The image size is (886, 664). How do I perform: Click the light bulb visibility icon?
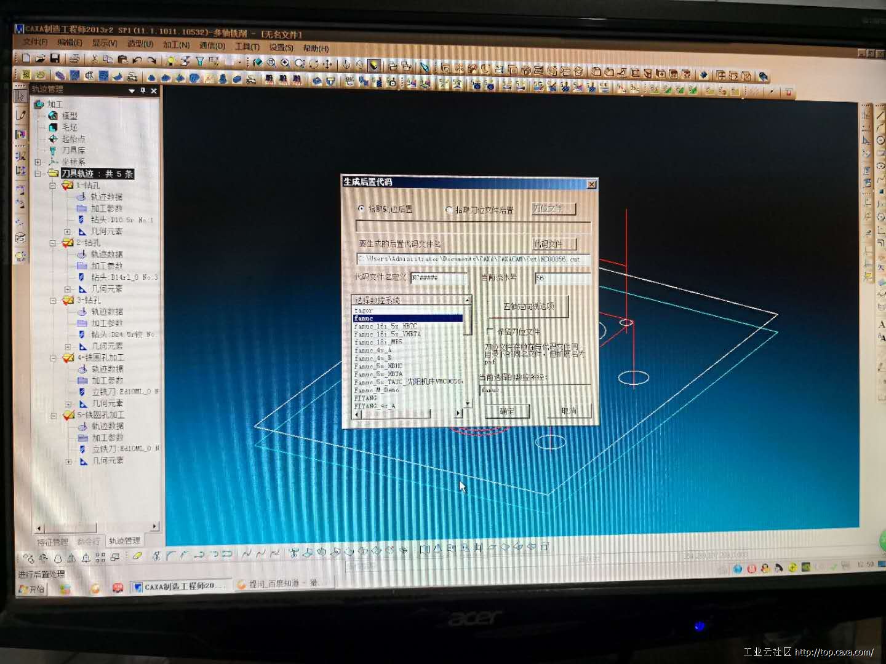click(x=171, y=60)
